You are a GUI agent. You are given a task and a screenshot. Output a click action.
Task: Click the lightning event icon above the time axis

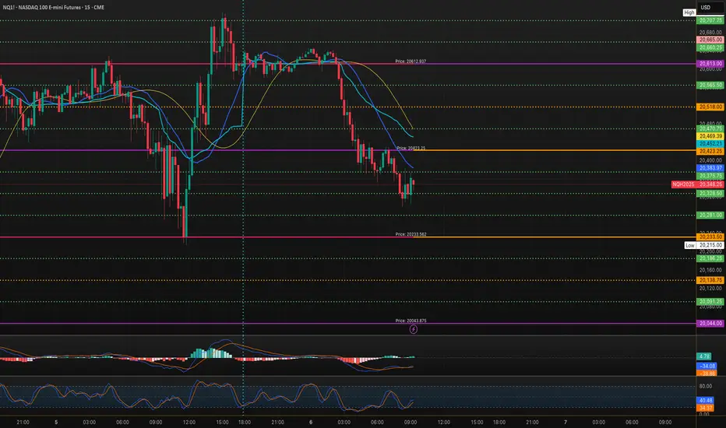[x=414, y=329]
